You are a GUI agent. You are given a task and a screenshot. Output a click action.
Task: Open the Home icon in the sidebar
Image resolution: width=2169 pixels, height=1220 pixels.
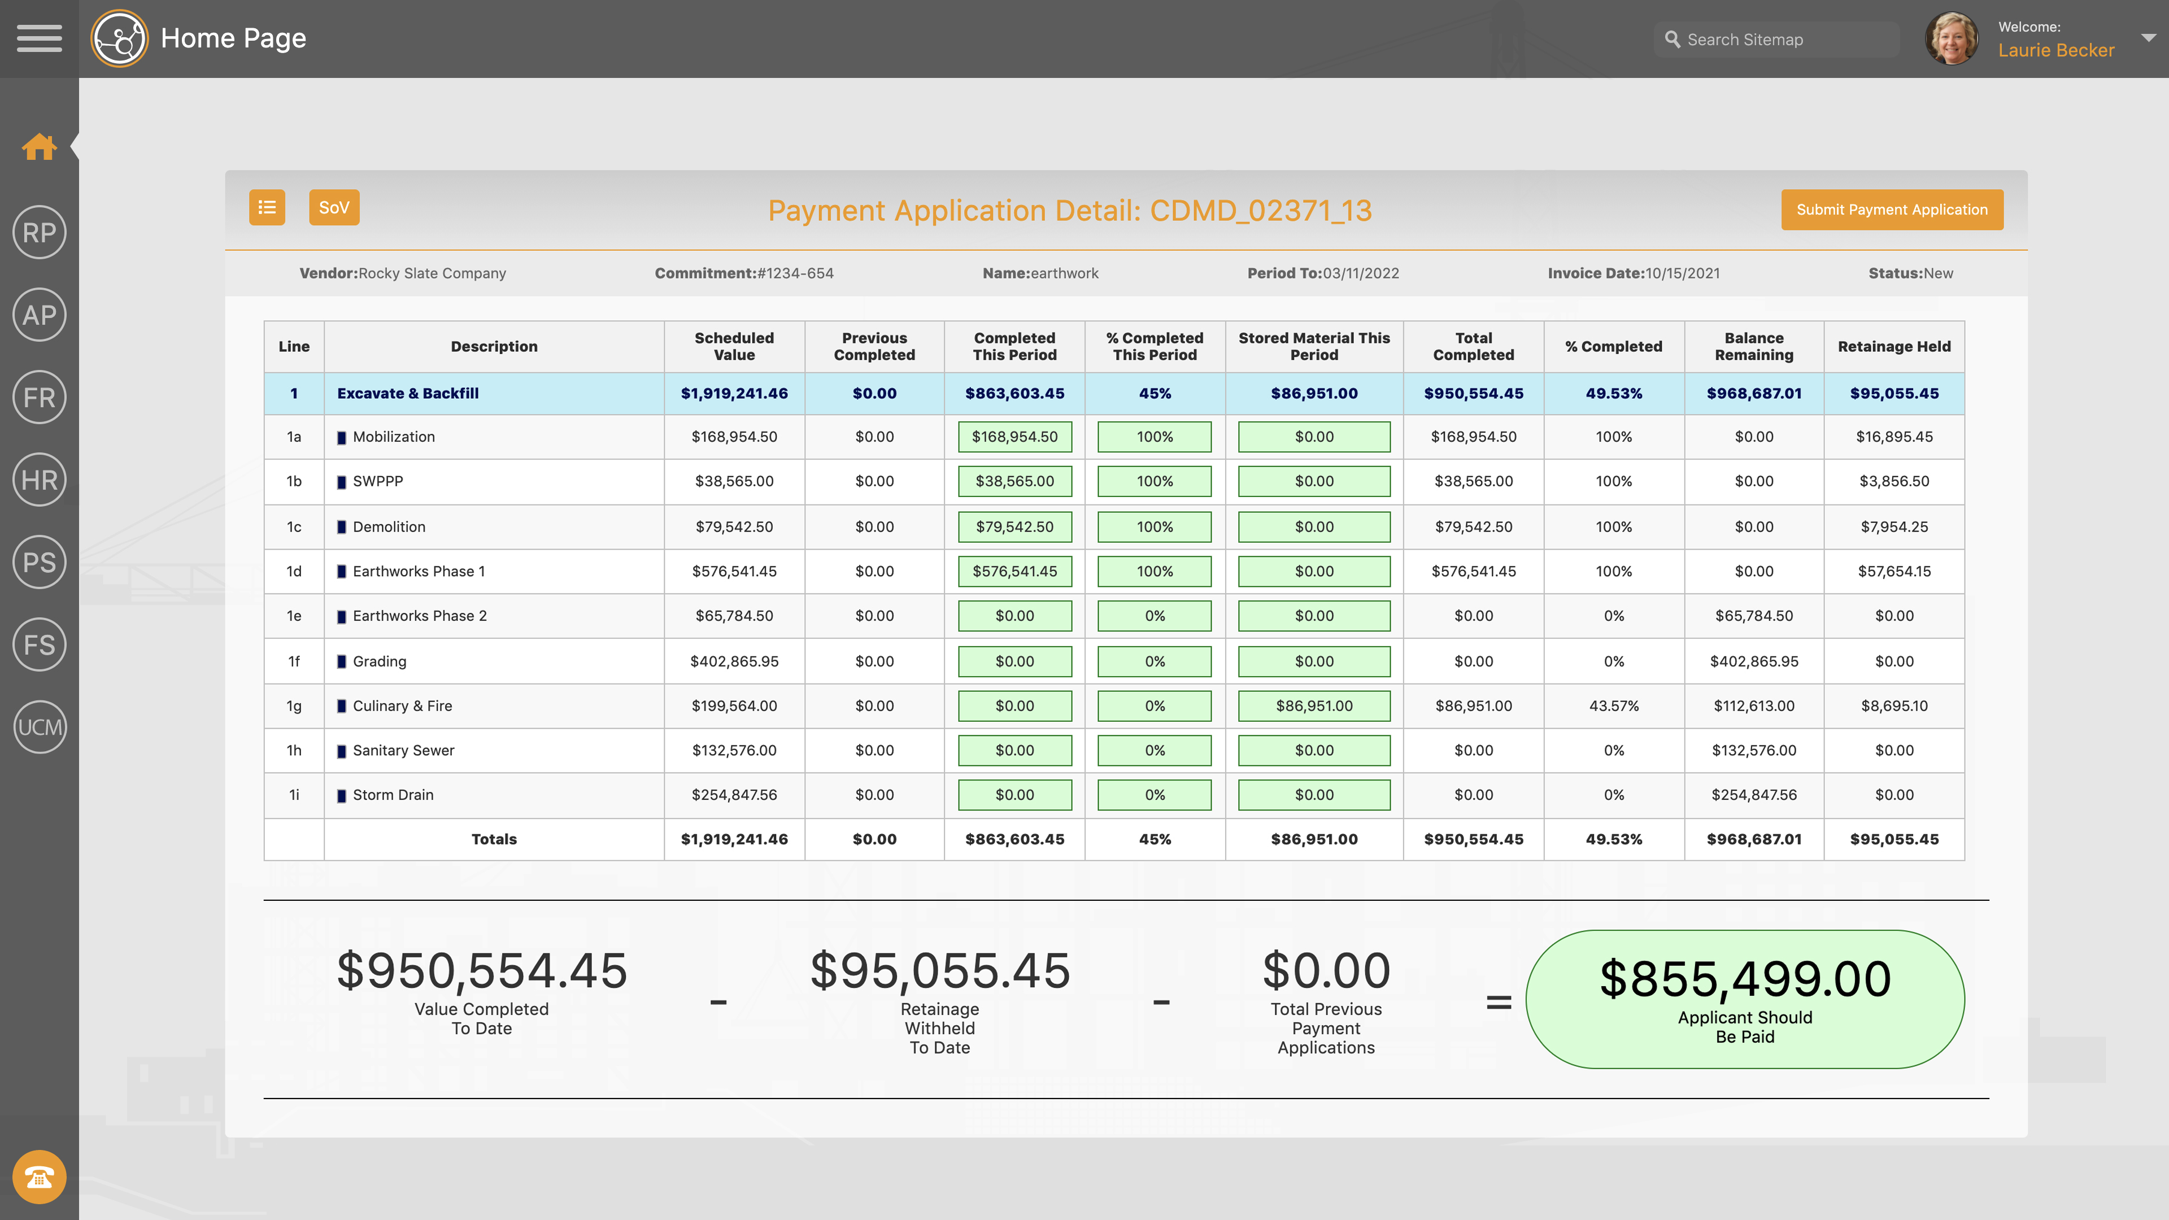point(40,147)
